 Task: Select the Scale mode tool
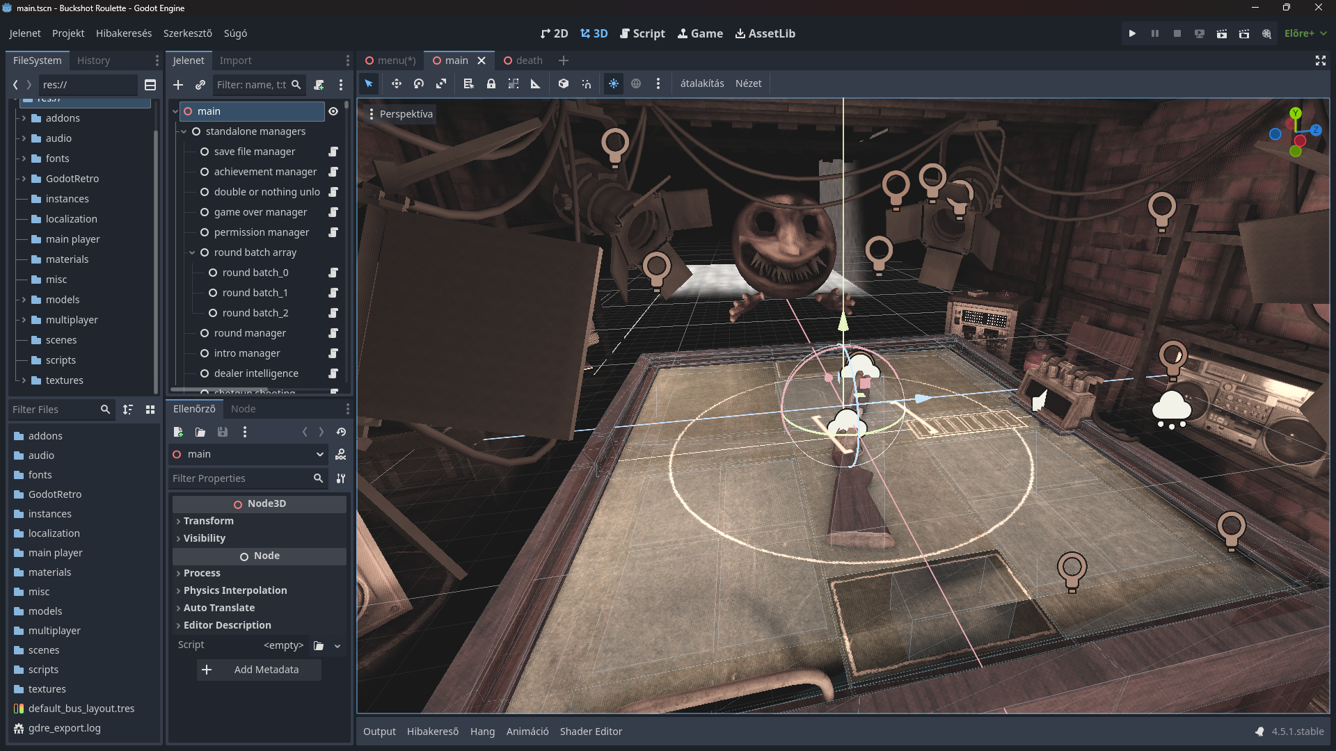441,83
